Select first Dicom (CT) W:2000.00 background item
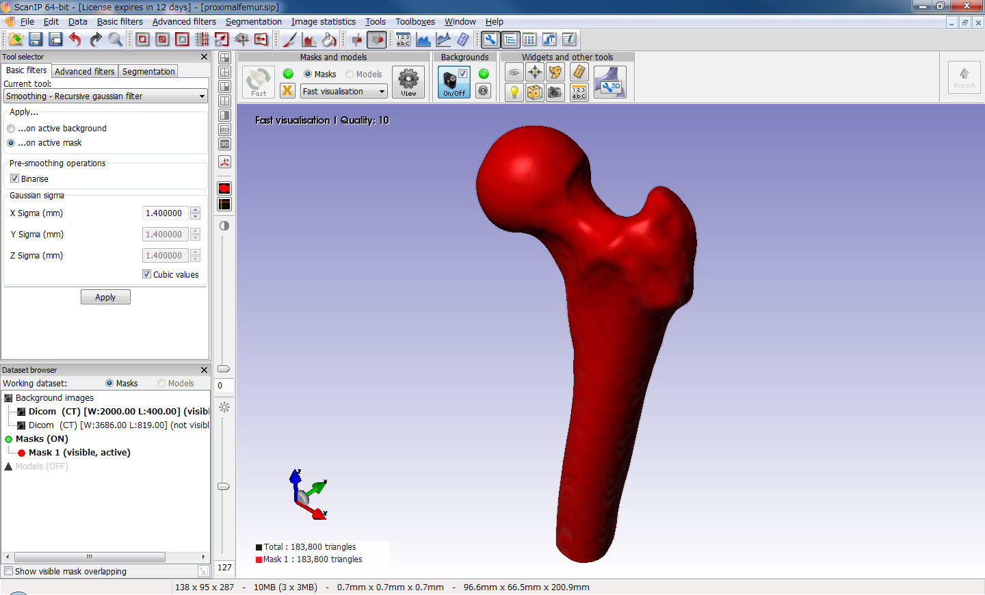Viewport: 985px width, 595px height. click(118, 412)
